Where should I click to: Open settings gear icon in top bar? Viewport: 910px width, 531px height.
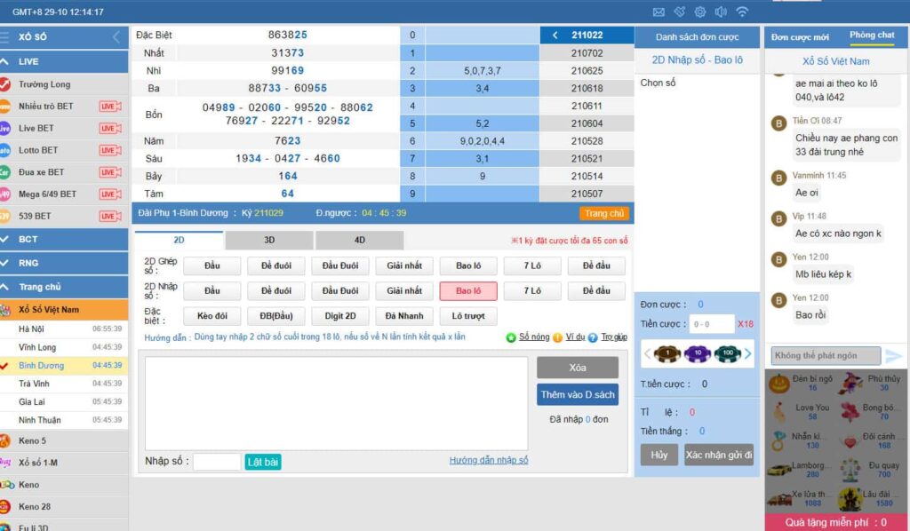(700, 12)
